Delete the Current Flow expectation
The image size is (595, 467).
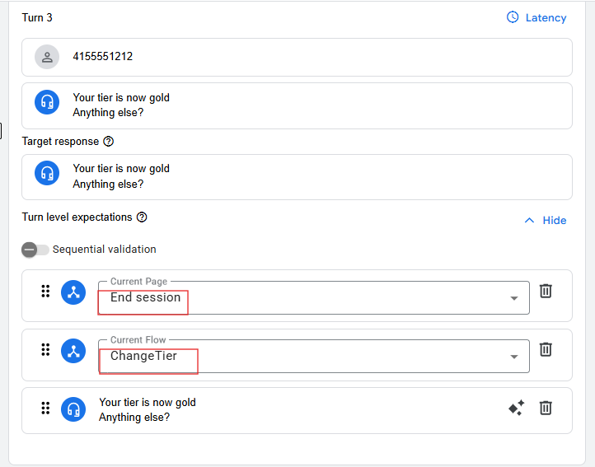(546, 349)
